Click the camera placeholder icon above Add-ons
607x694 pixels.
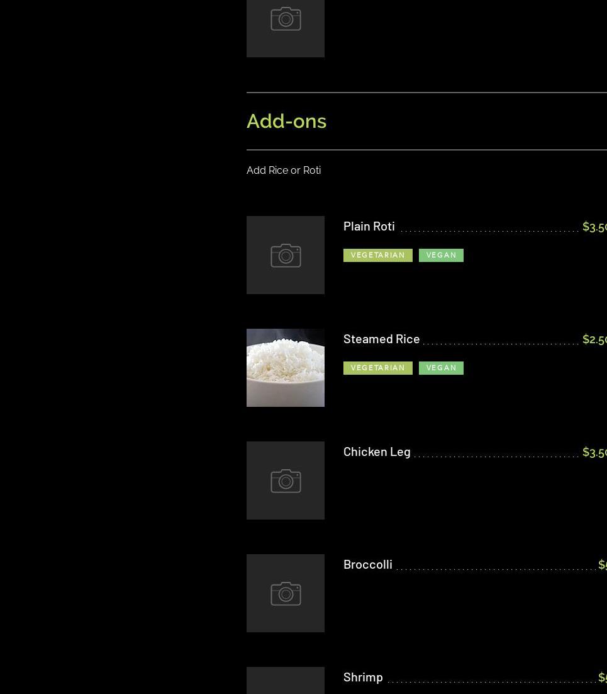[x=286, y=19]
